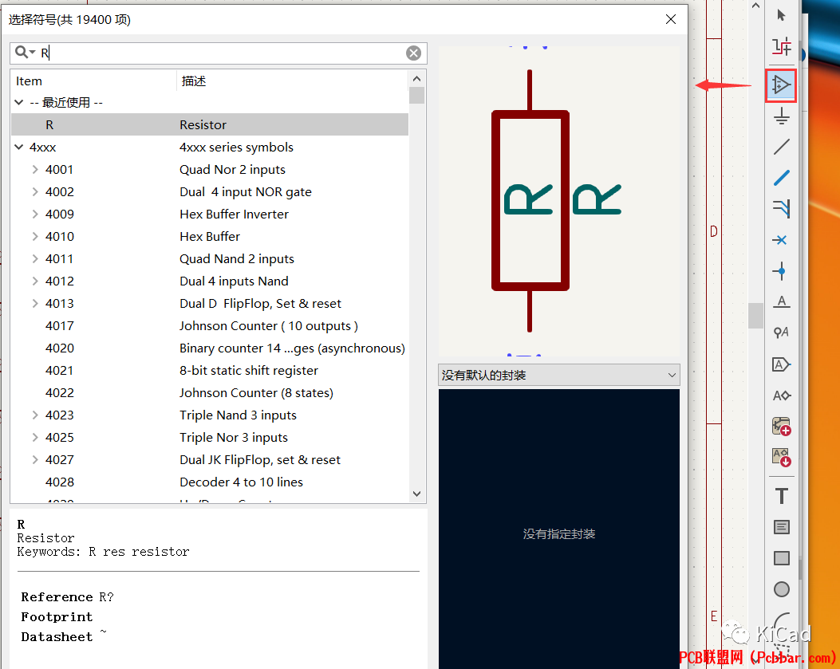The image size is (840, 669).
Task: Add a hierarchical sheet tool
Action: coord(781,427)
